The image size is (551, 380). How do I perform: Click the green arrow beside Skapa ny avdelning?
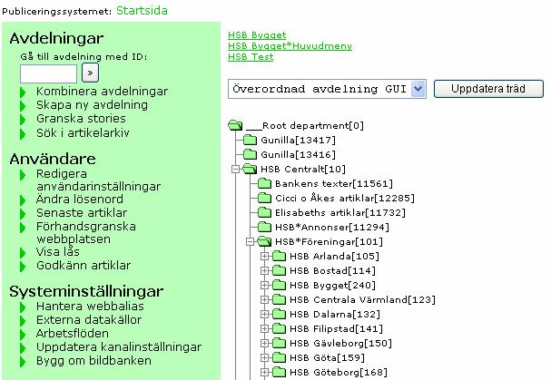(23, 106)
